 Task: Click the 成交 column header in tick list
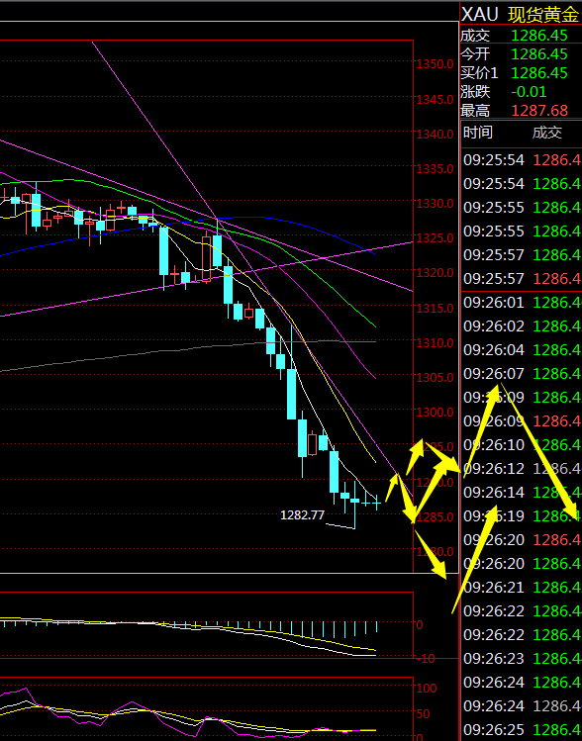coord(547,133)
